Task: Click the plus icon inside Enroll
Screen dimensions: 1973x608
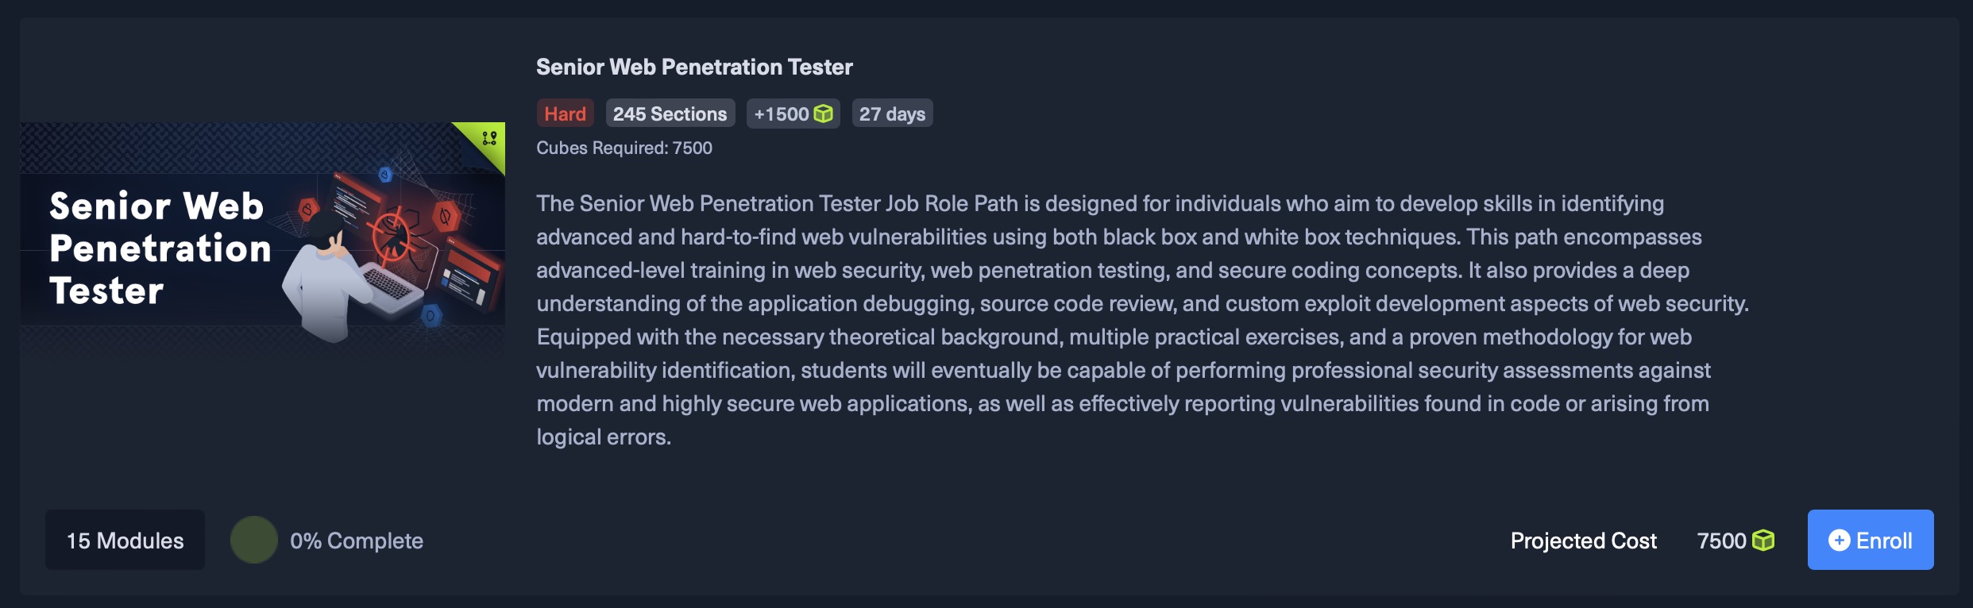Action: coord(1838,541)
